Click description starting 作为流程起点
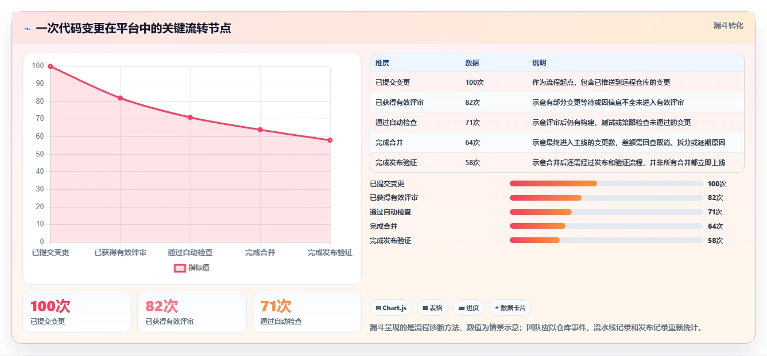Screen dimensions: 767x356 601,83
